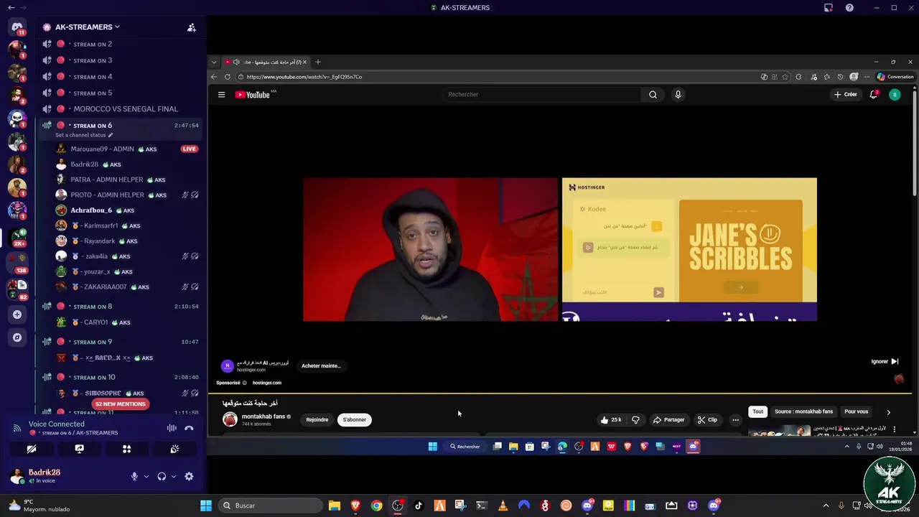Open YouTube hamburger guide menu
Viewport: 919px width, 517px height.
(221, 95)
